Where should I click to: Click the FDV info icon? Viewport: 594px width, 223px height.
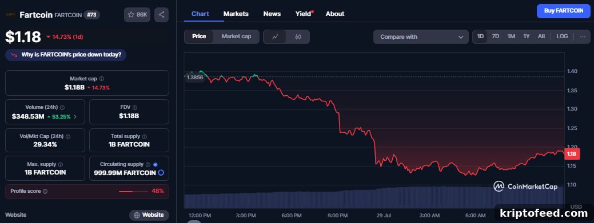(x=135, y=108)
